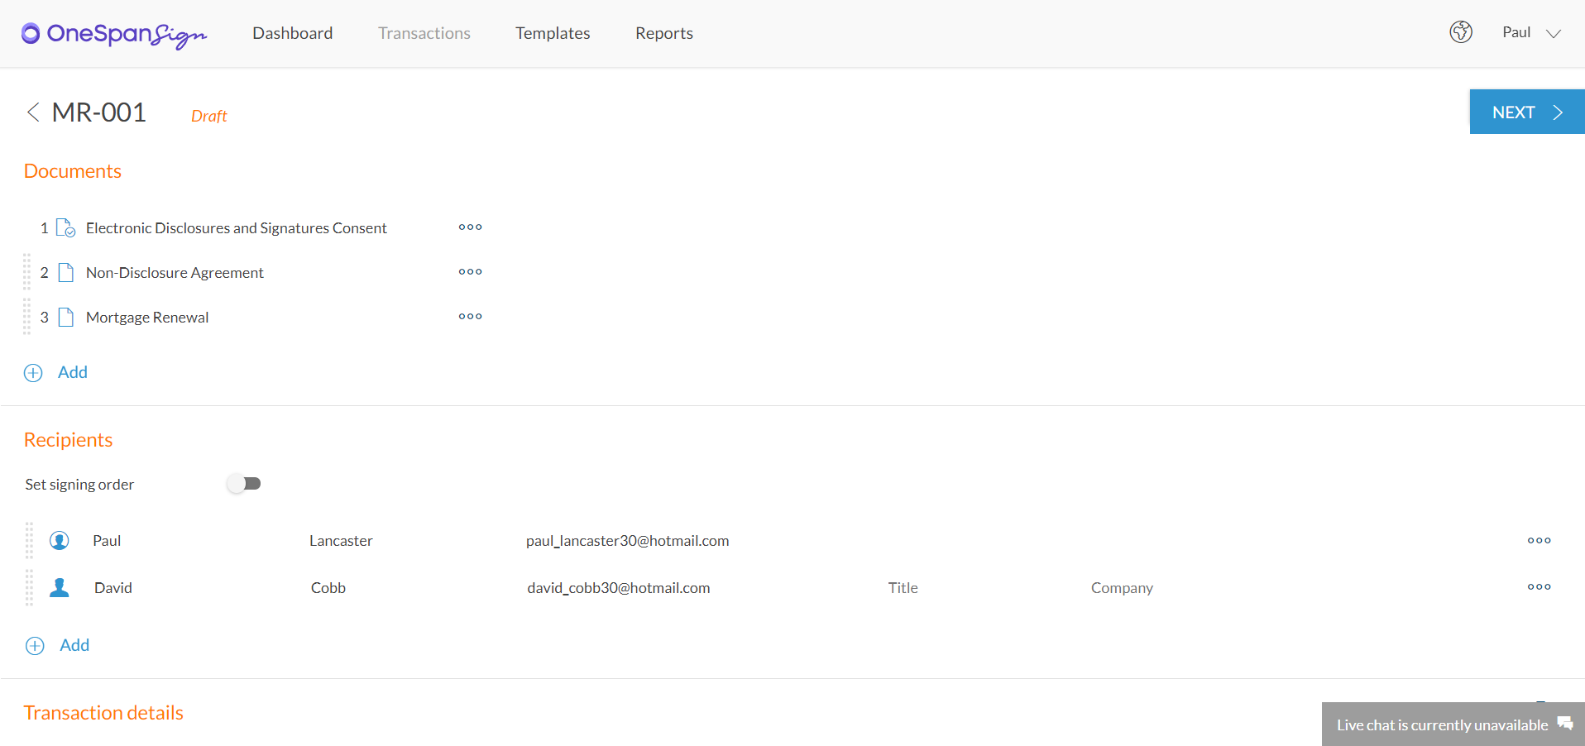Screen dimensions: 1585x746
Task: Click paul_lancaster30@hotmail.com email
Action: 627,541
